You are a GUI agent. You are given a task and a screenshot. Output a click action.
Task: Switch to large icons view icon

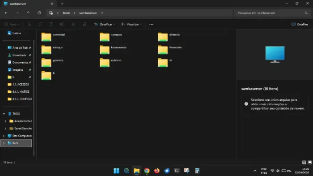click(x=309, y=163)
